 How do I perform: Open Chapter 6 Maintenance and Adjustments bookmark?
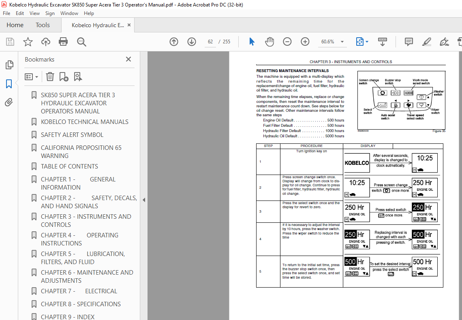tap(87, 276)
